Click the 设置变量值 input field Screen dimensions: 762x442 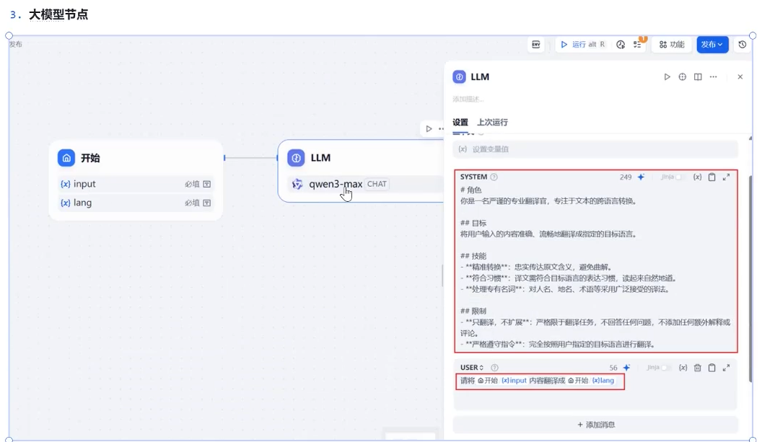point(595,149)
